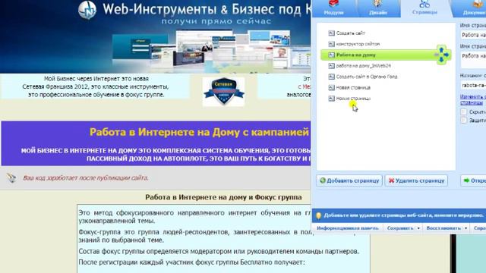Click the Работа в Интернете на Дому heading
Screen dimensions: 486x273
199,132
